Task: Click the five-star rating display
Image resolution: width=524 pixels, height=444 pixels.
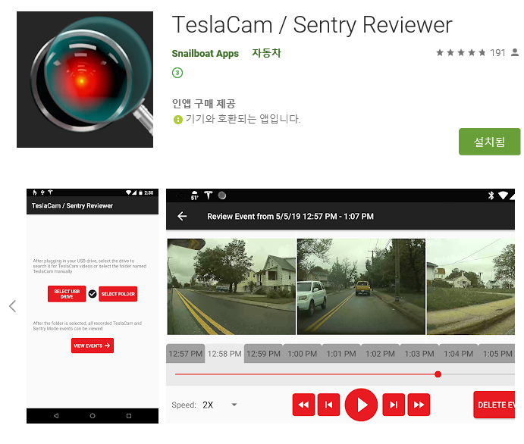Action: [x=460, y=52]
